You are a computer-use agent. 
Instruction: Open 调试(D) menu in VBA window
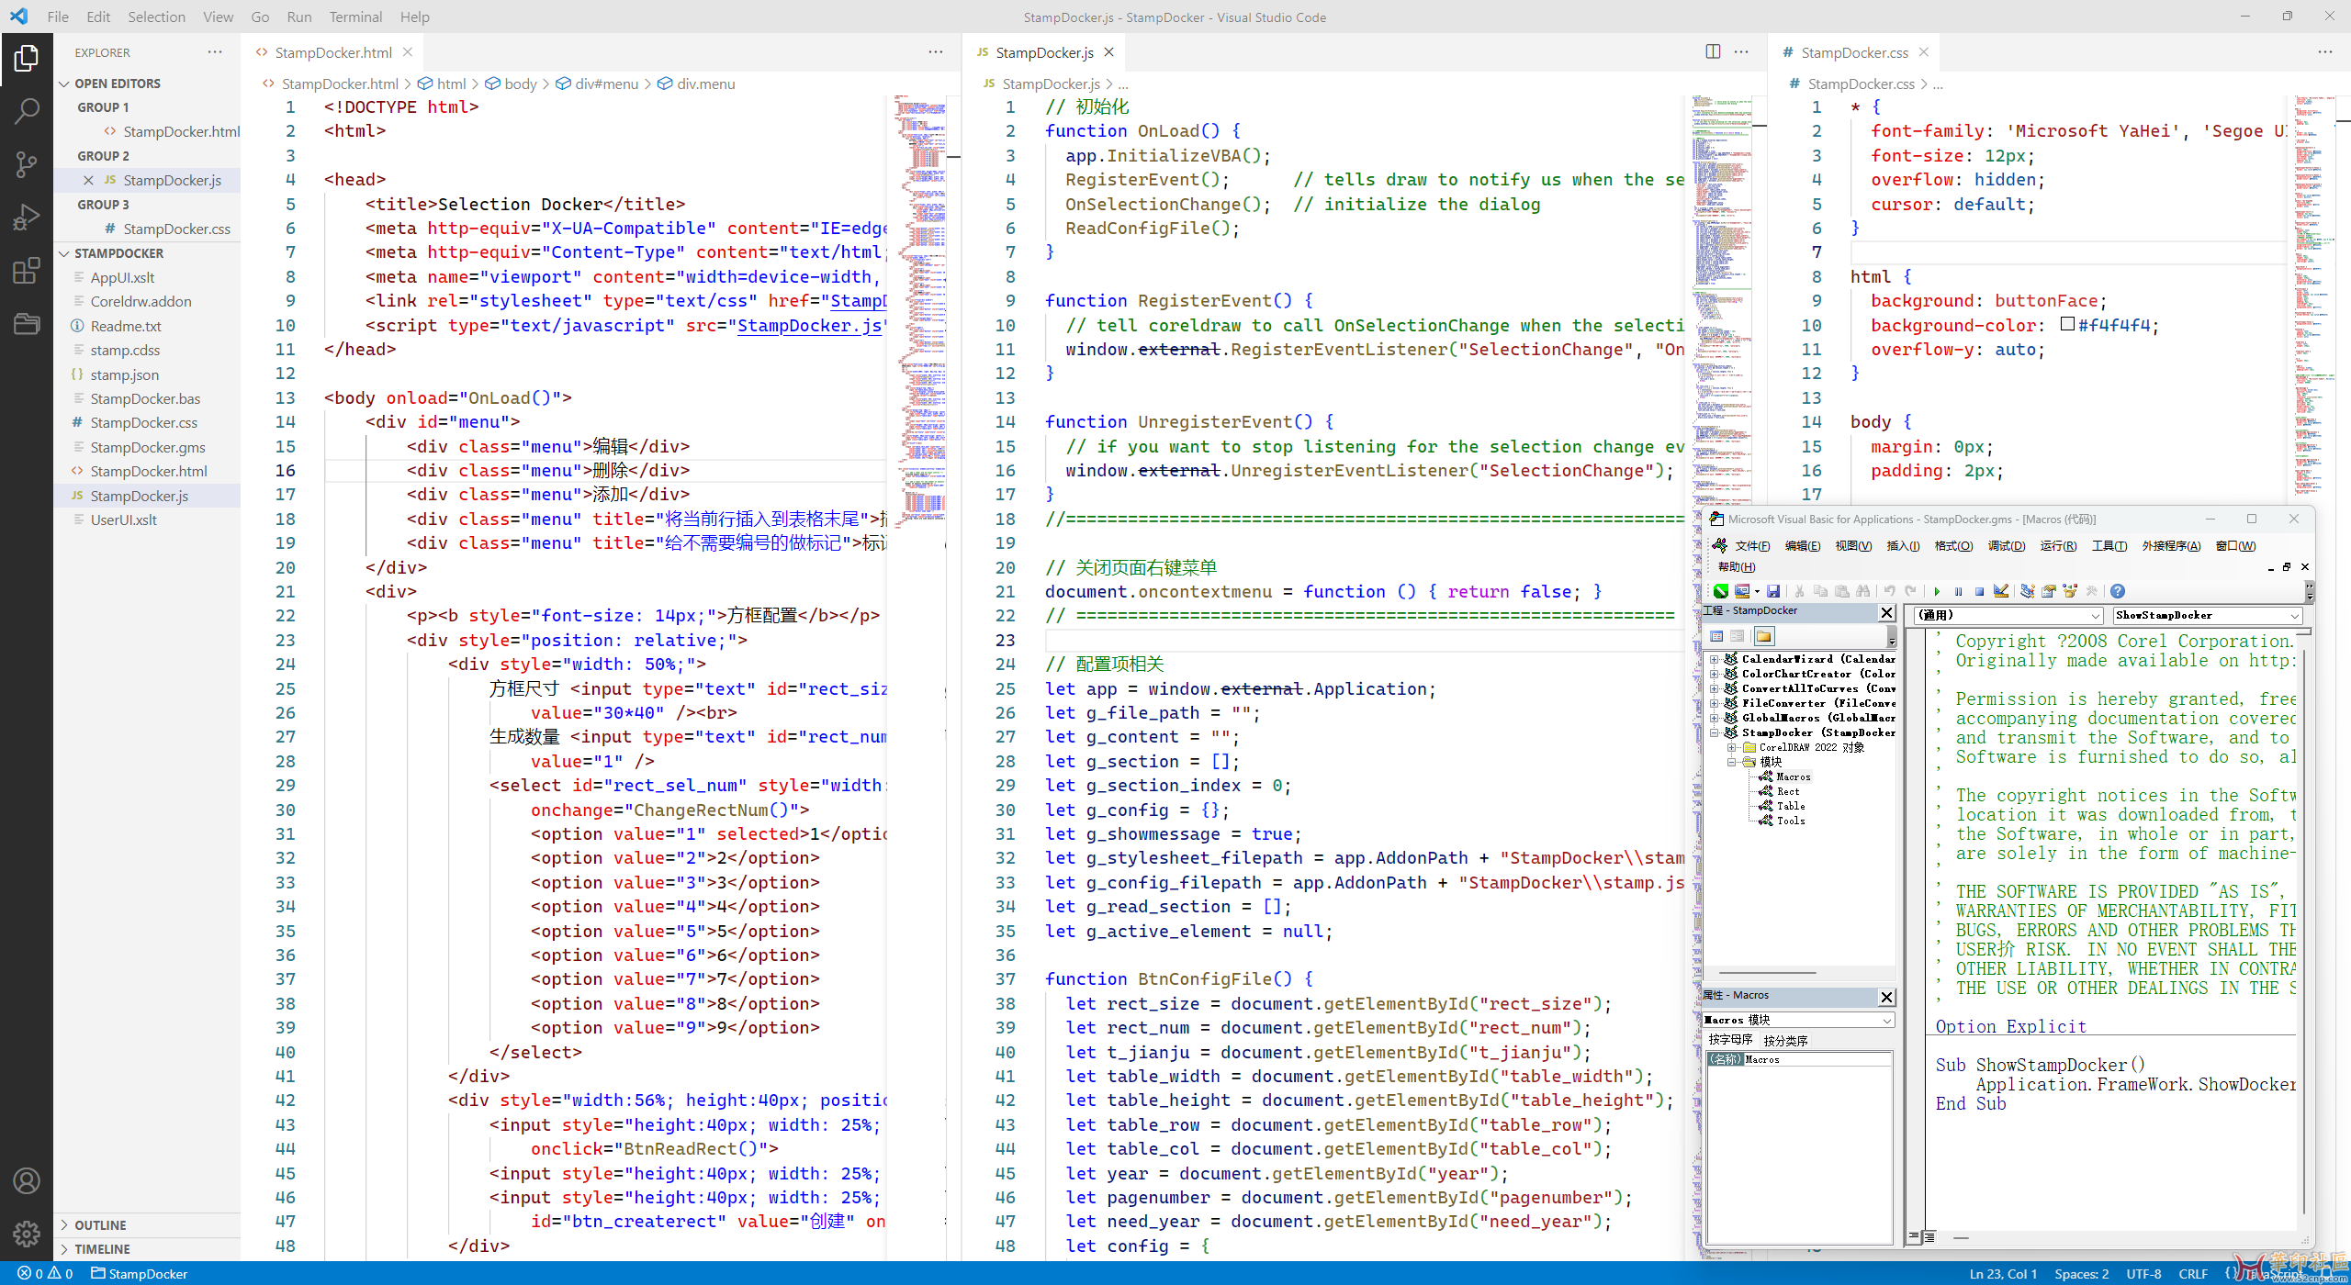(x=2006, y=546)
